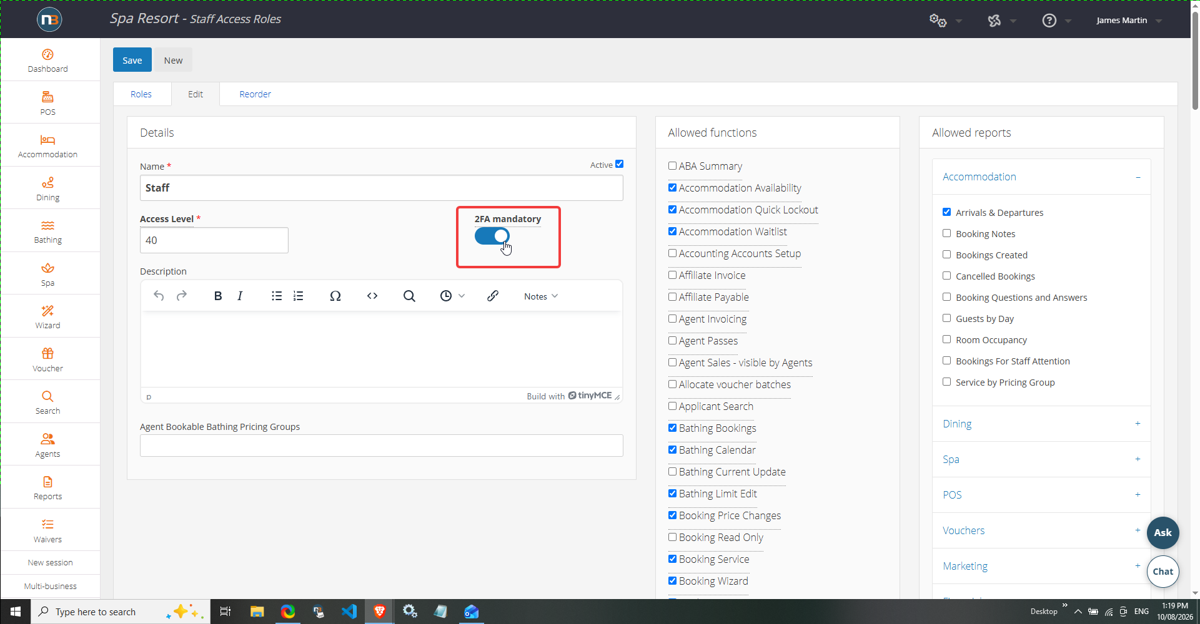Disable the 2FA mandatory switch
The height and width of the screenshot is (624, 1200).
[x=492, y=236]
